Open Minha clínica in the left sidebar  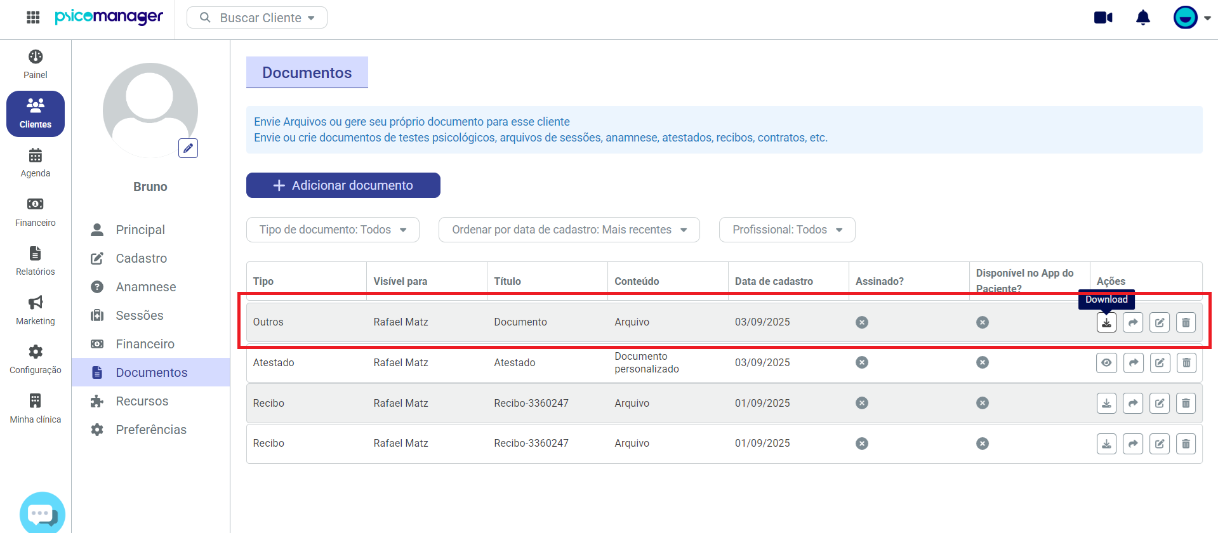click(36, 409)
